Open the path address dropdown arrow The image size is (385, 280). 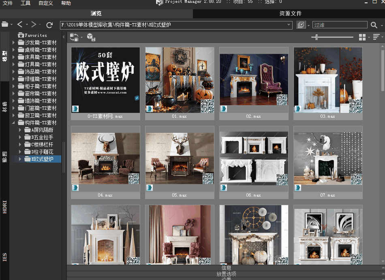pyautogui.click(x=289, y=25)
